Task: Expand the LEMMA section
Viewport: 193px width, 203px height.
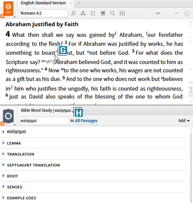Action: tap(3, 143)
